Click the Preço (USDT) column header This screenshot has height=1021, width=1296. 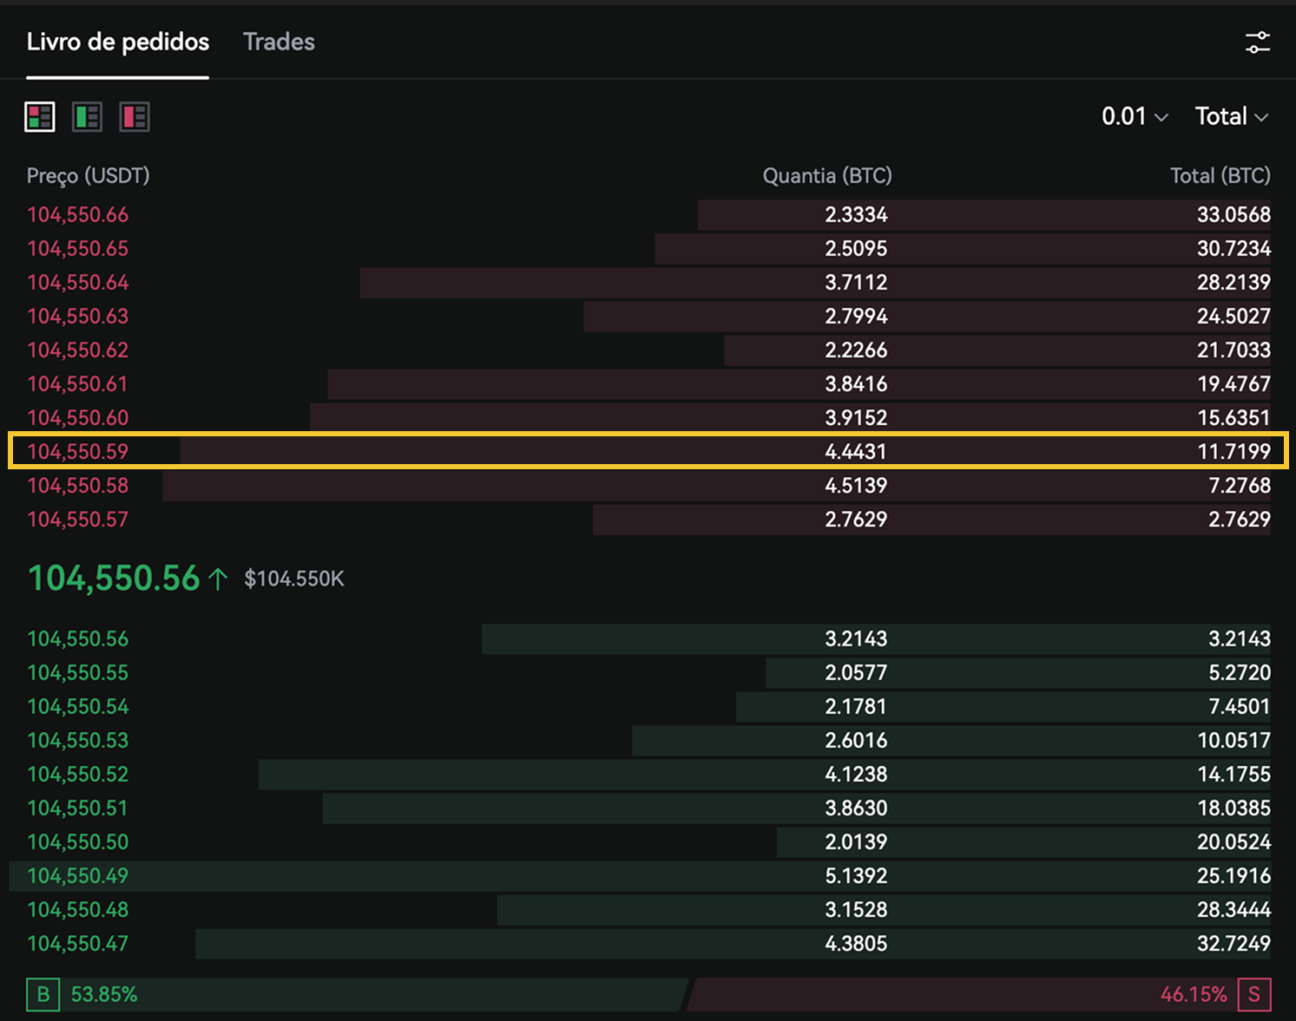(88, 176)
